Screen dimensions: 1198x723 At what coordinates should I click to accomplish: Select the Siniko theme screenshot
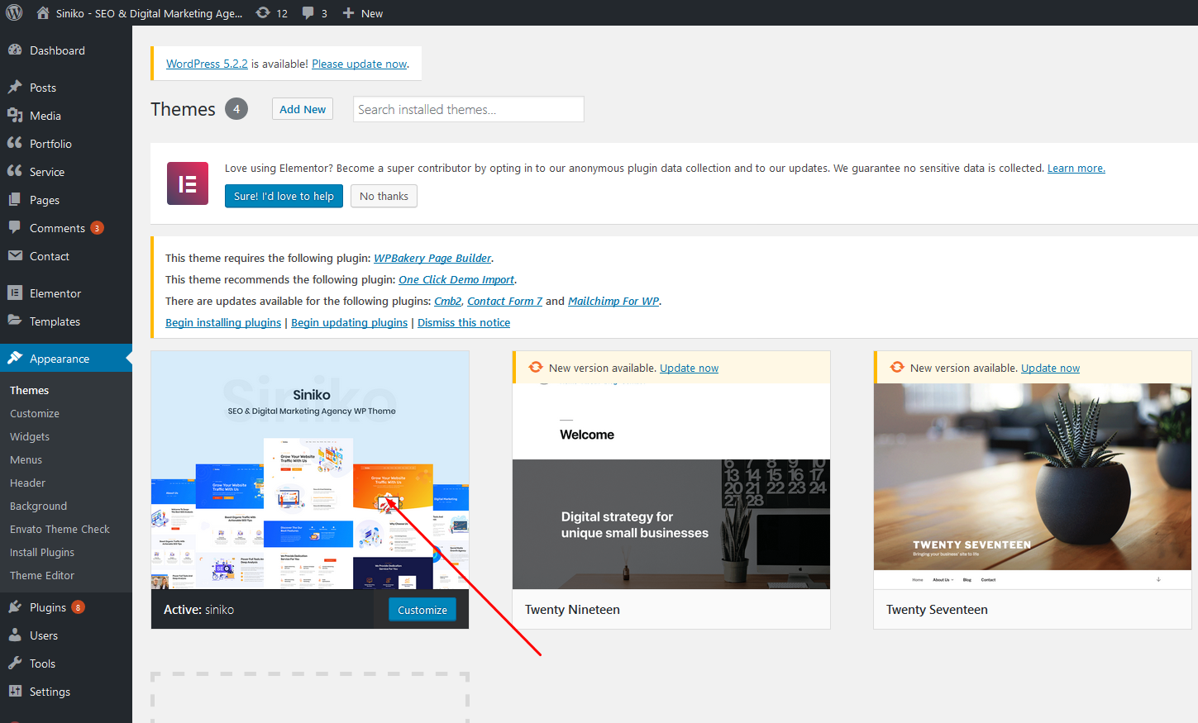click(310, 470)
